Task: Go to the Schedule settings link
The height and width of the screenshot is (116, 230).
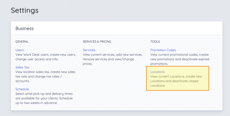Action: click(x=22, y=89)
